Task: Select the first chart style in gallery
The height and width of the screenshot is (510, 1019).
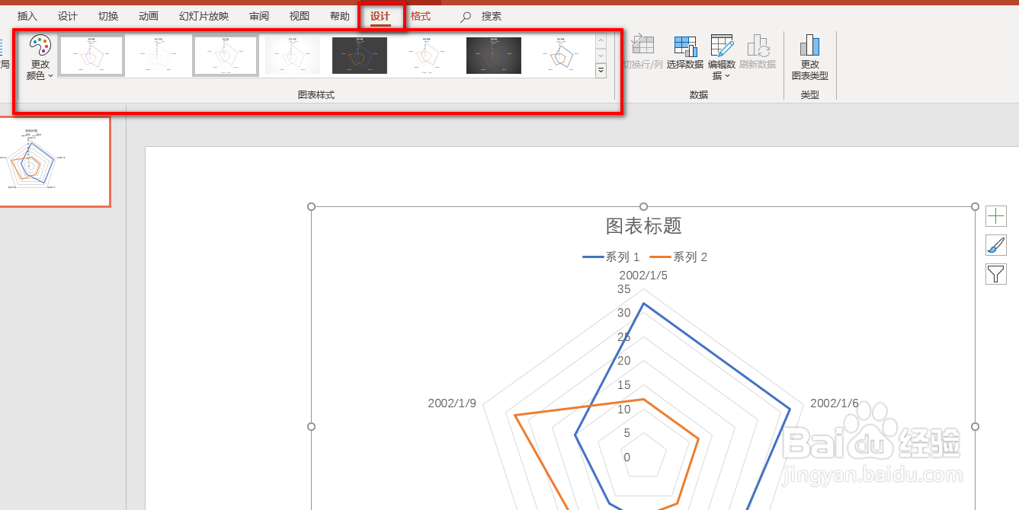Action: tap(91, 56)
